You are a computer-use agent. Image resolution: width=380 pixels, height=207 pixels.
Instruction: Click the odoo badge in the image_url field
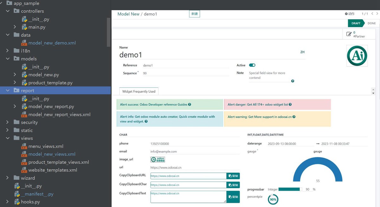point(157,159)
